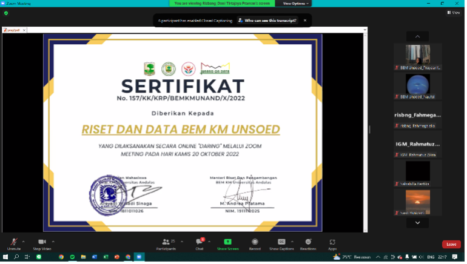Open the Apps panel
467x264 pixels.
pyautogui.click(x=332, y=242)
